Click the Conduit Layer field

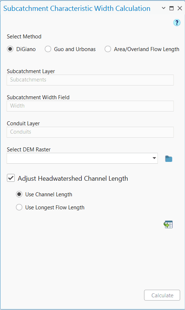(90, 132)
